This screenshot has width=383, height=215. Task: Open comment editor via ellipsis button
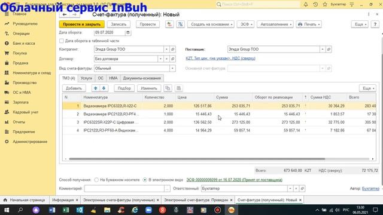tap(167, 189)
